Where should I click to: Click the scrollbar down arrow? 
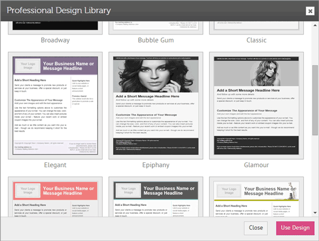(x=315, y=213)
